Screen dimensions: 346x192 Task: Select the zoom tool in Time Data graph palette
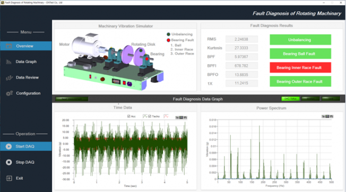[181, 118]
